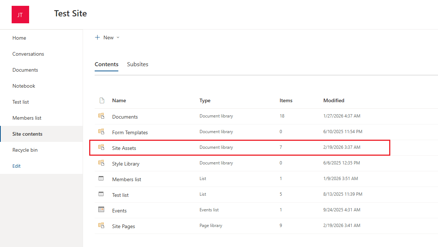Click List type in Test list row

(203, 194)
